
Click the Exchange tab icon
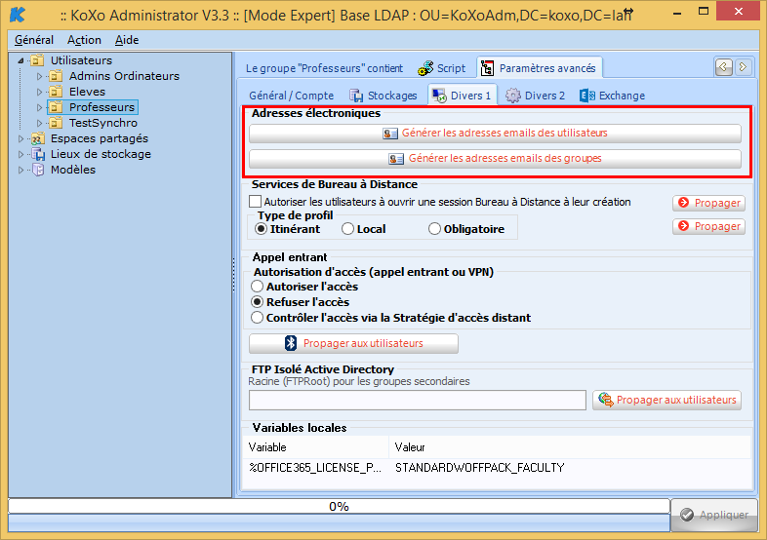(587, 96)
